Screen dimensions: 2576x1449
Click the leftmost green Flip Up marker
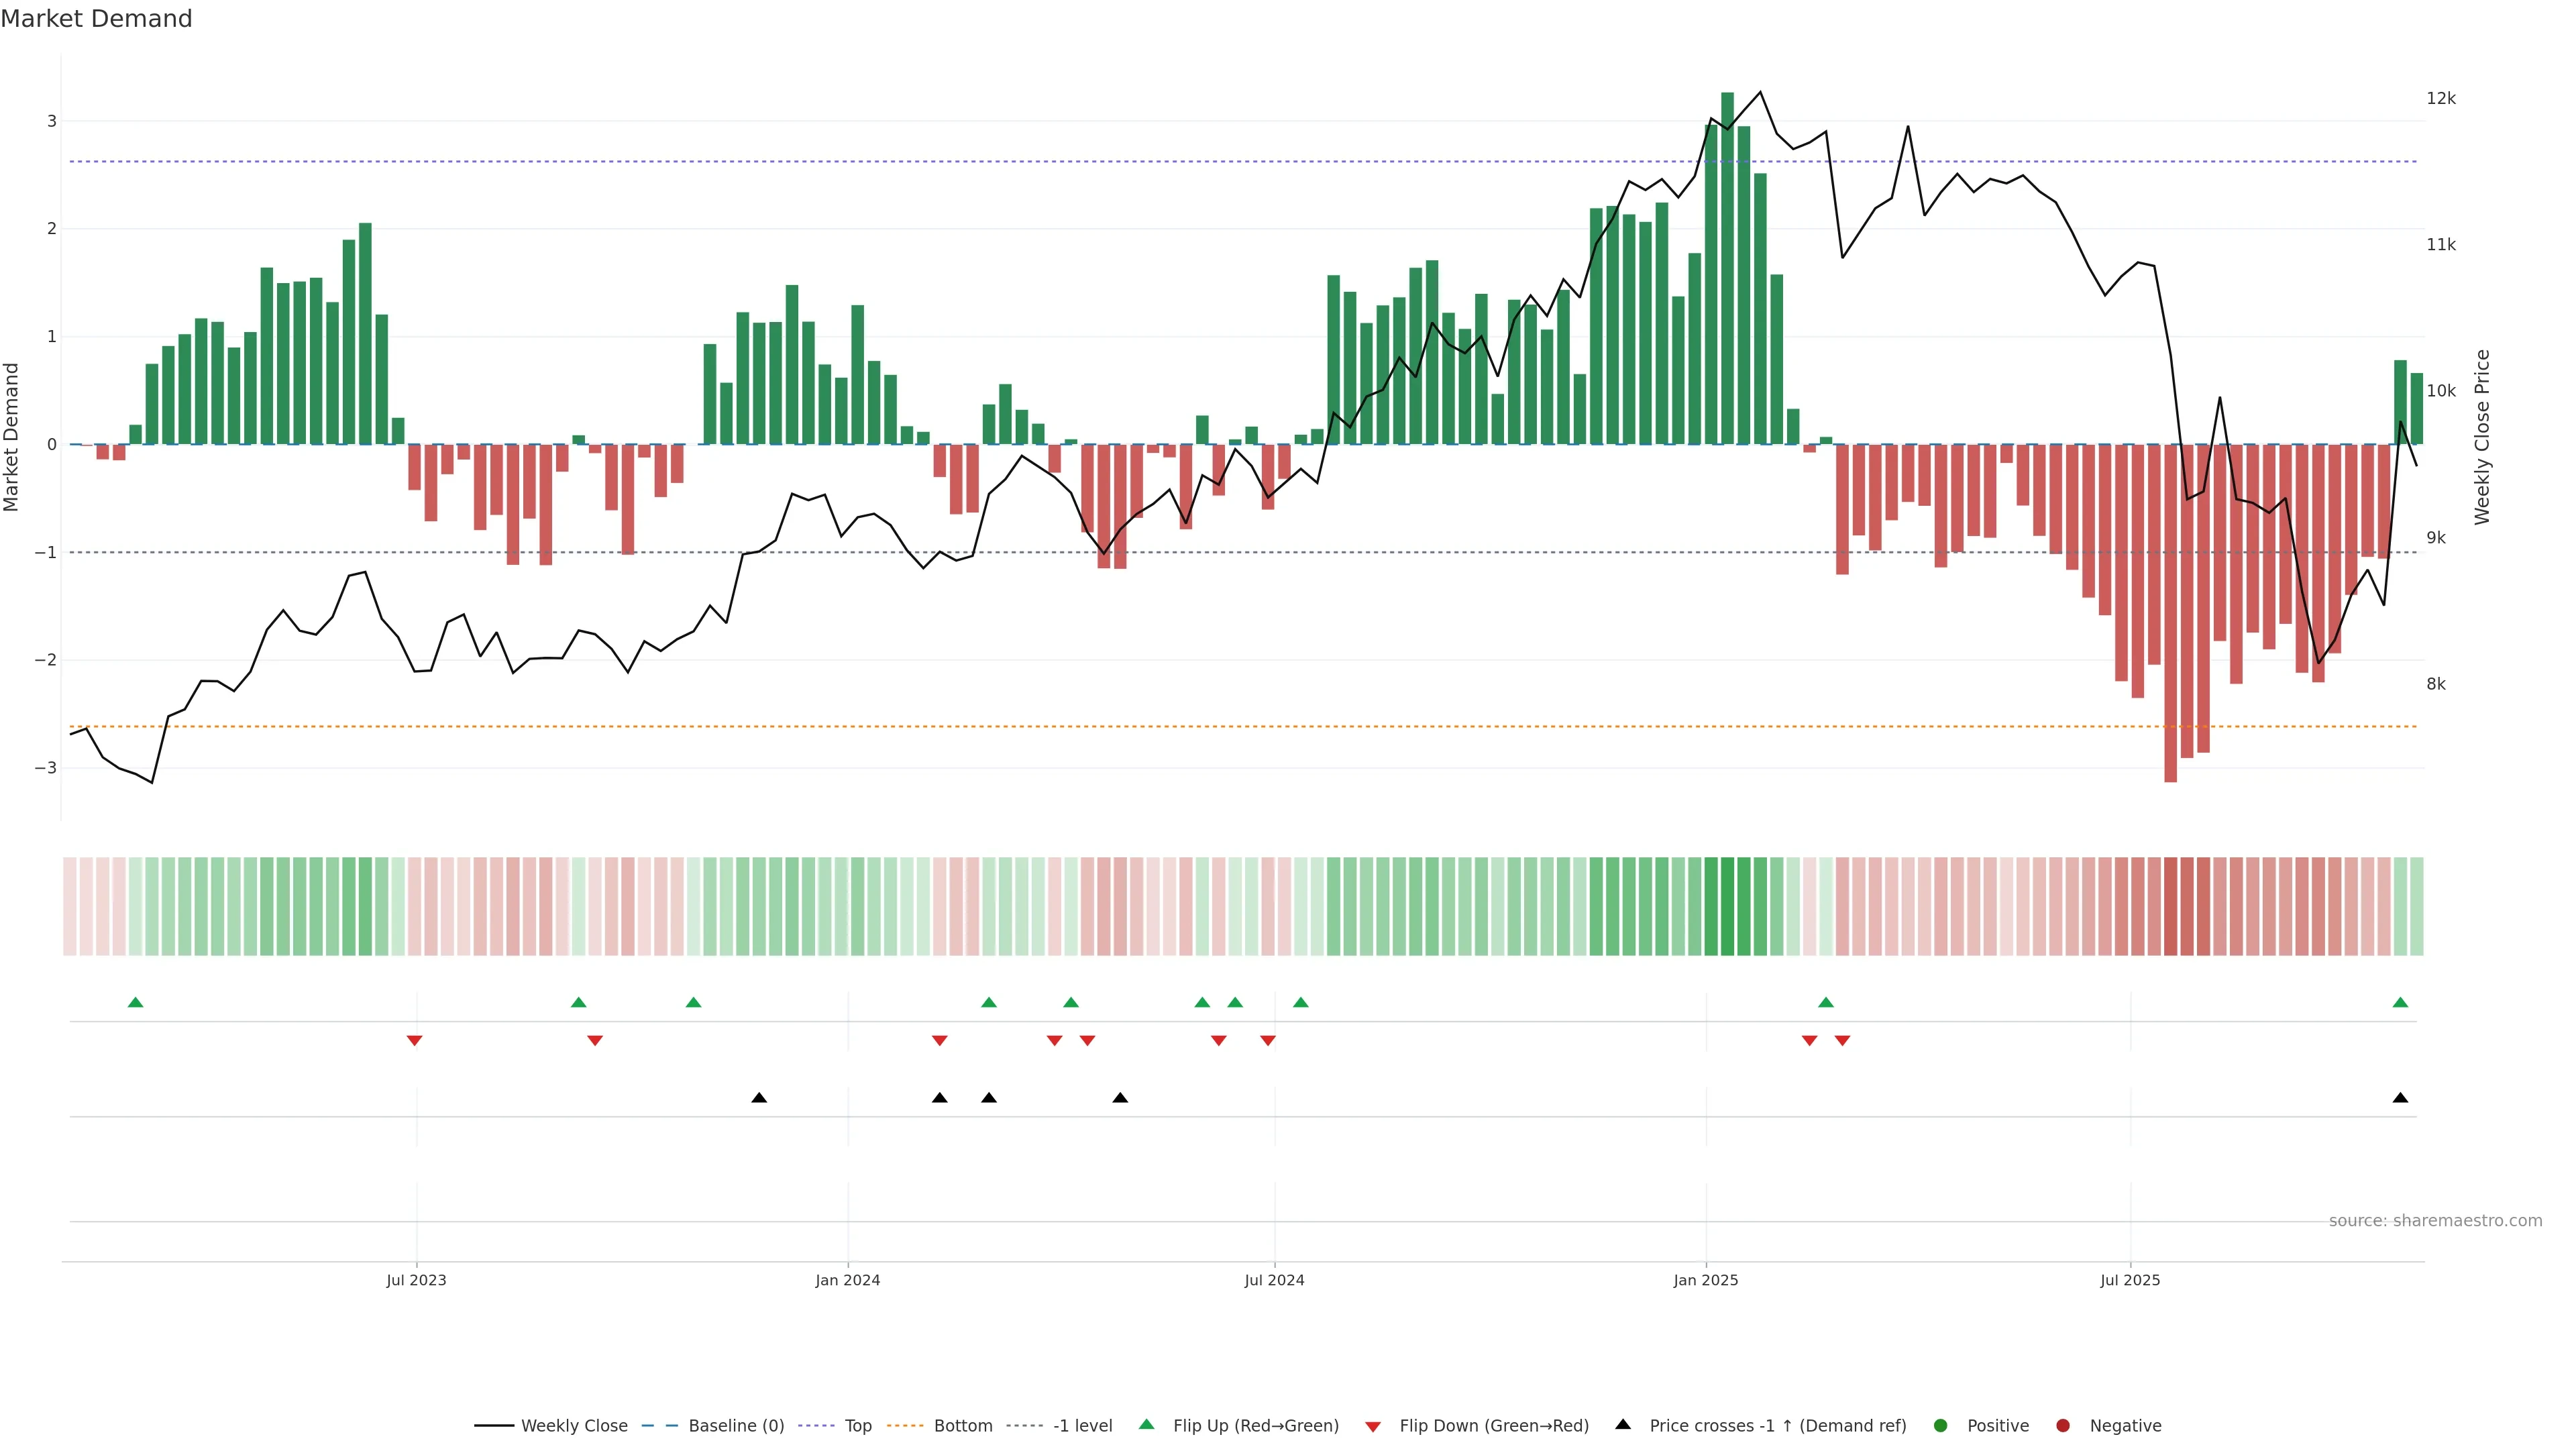tap(136, 1002)
